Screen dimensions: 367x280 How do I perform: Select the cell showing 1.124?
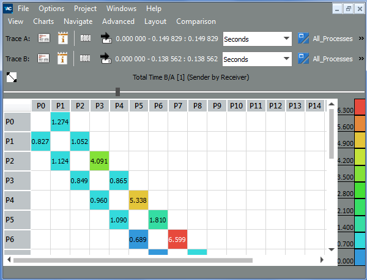click(60, 161)
